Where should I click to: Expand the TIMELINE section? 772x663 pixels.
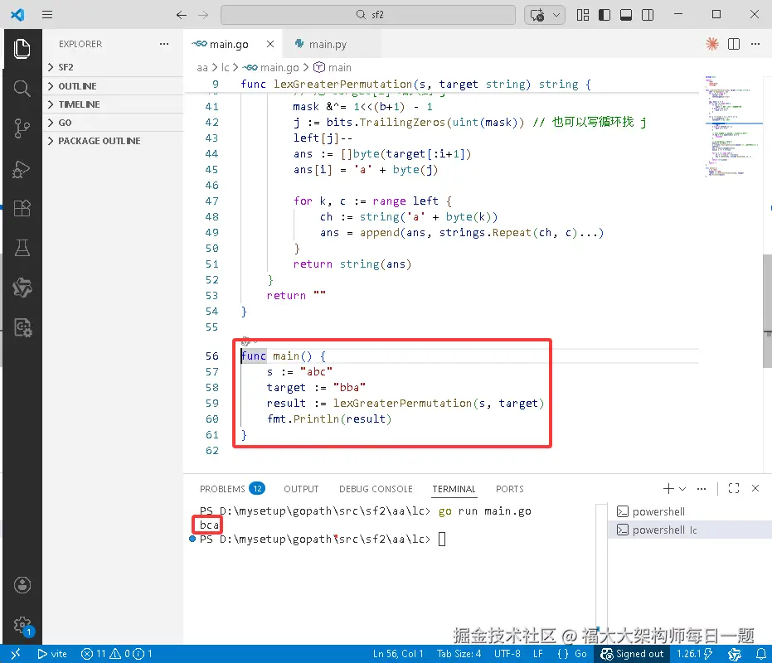114,104
